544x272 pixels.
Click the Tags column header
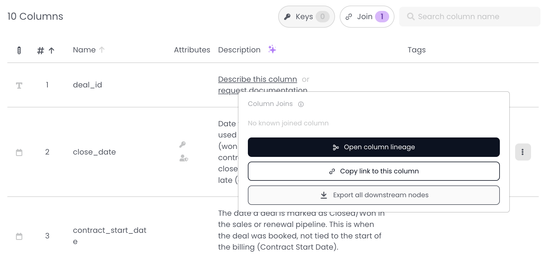click(416, 50)
